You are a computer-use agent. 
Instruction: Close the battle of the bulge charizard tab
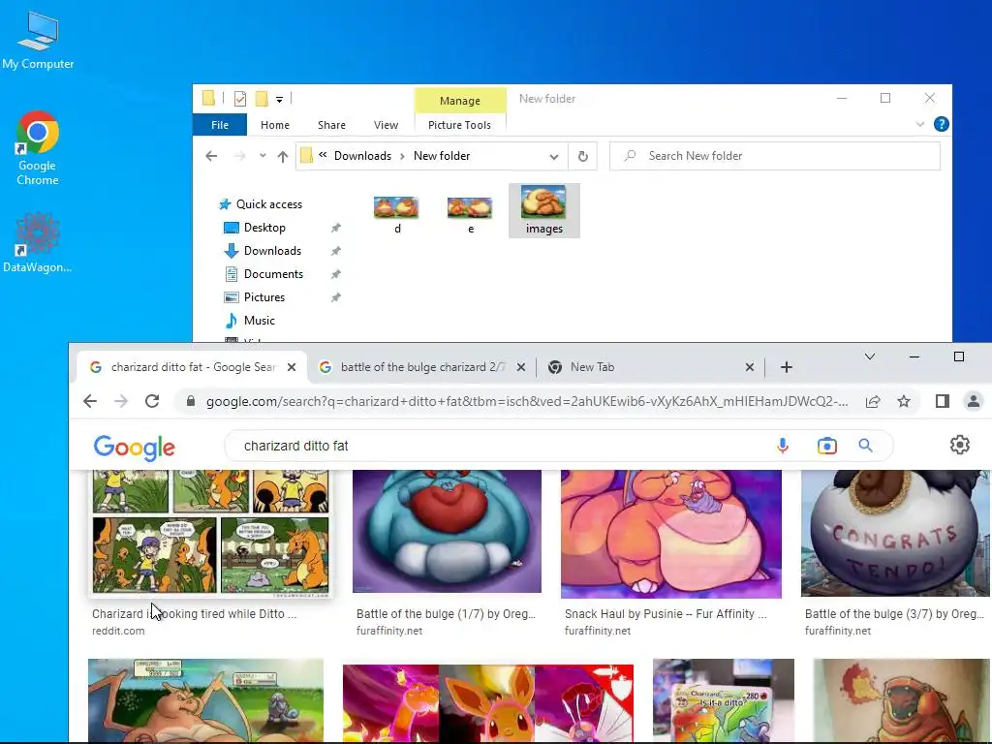click(x=520, y=367)
